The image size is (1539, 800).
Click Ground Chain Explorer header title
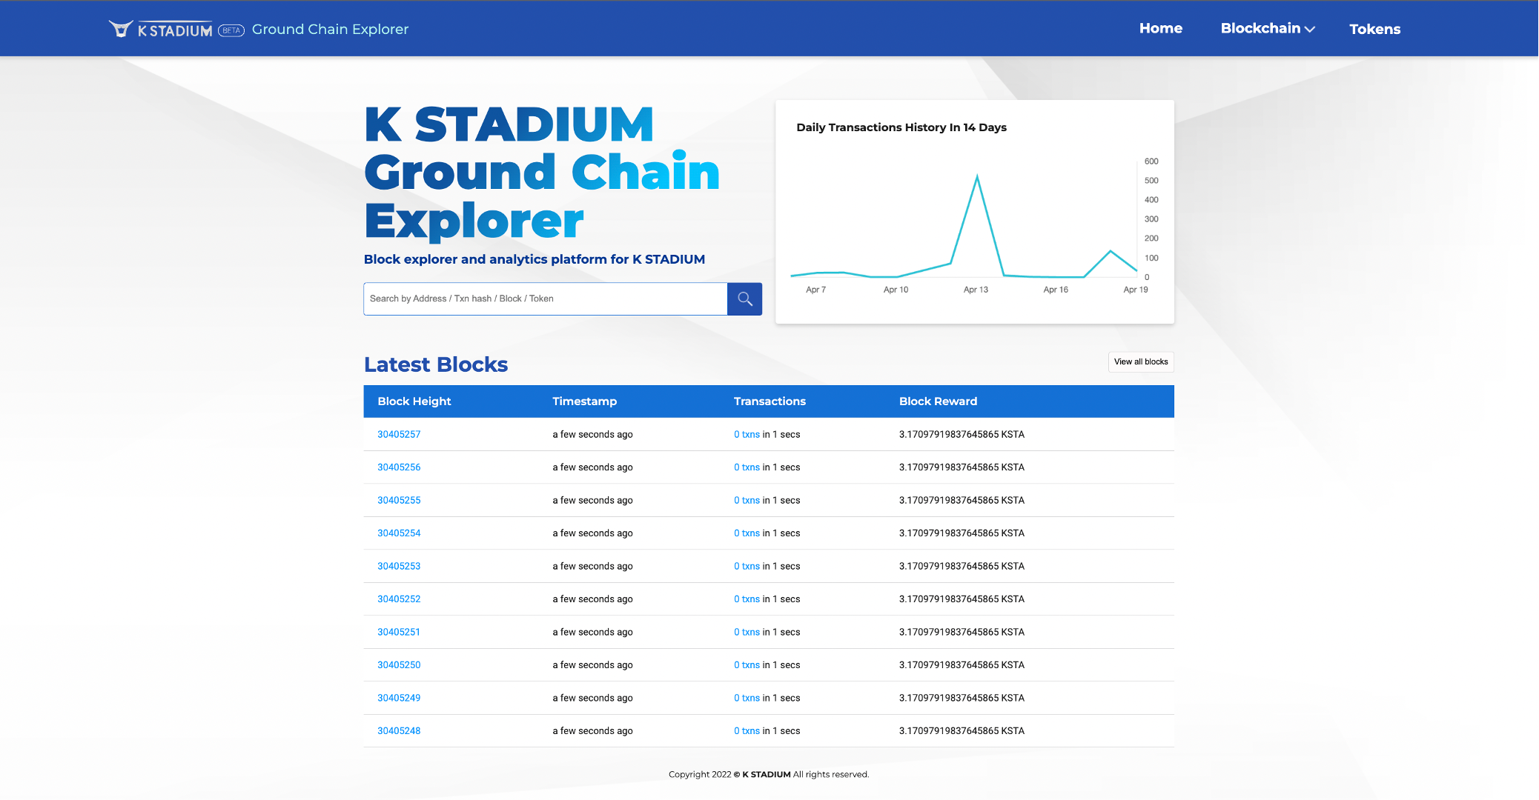coord(330,29)
